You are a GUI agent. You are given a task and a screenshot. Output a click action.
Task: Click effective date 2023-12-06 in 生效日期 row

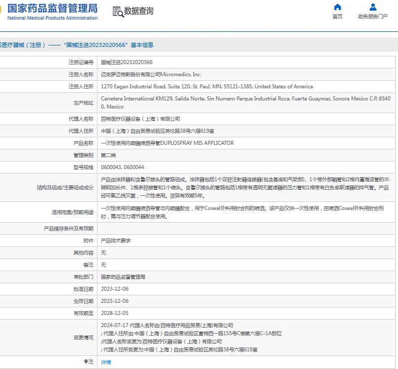[115, 301]
